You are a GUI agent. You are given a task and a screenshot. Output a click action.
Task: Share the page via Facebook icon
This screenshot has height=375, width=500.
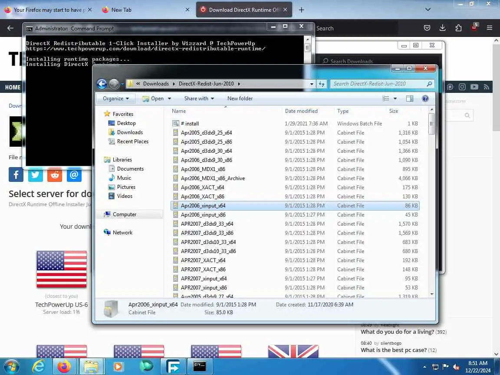tap(16, 174)
